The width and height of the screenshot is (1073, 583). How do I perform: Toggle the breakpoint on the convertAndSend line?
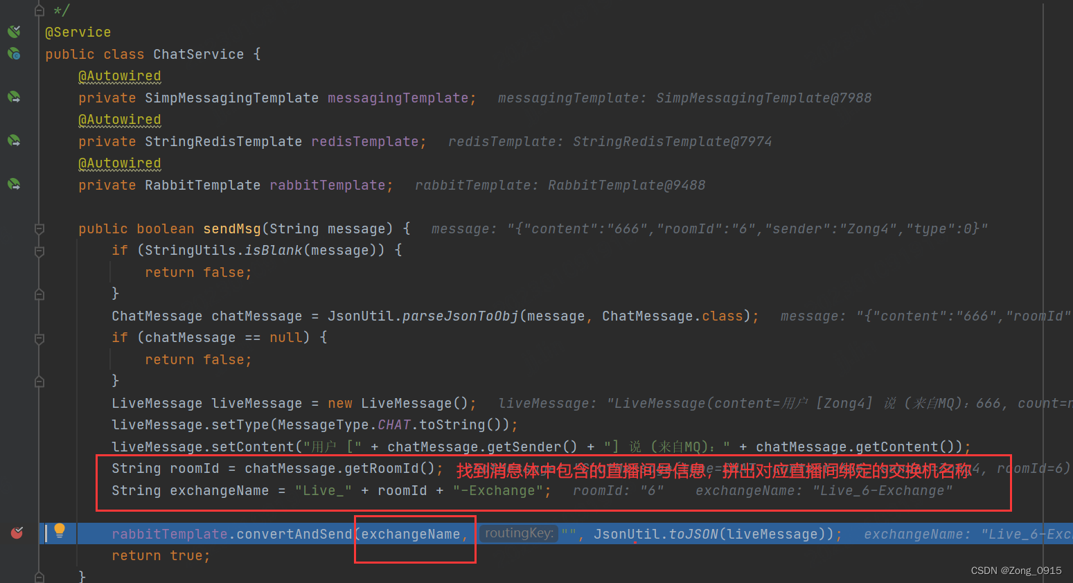click(x=17, y=532)
